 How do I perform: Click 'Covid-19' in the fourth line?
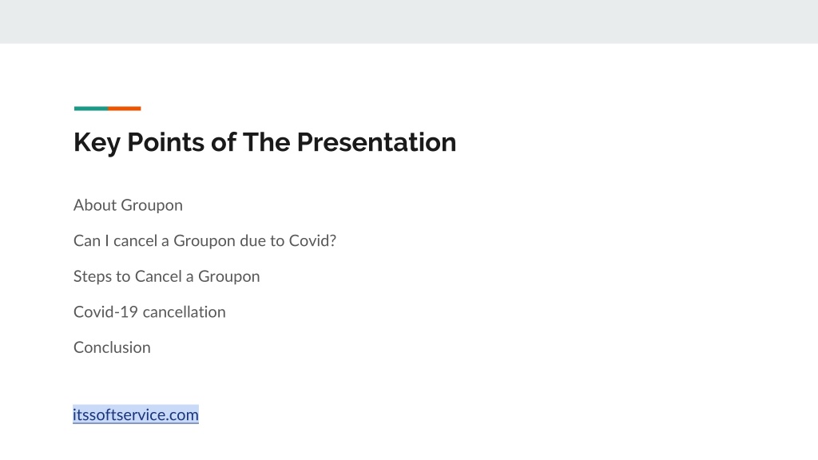pos(106,312)
